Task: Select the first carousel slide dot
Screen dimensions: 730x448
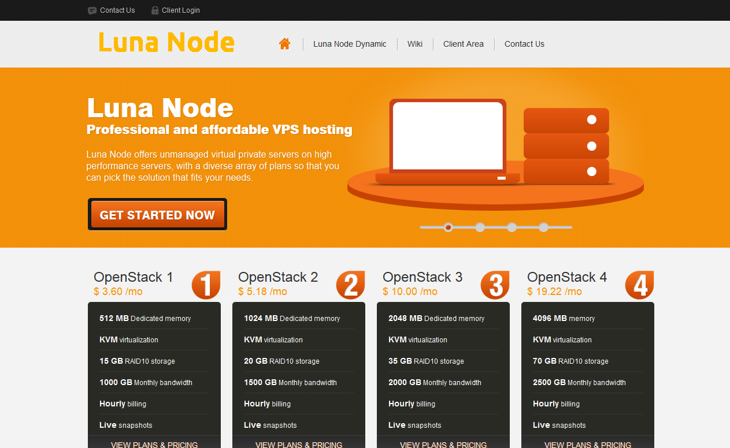Action: click(448, 227)
